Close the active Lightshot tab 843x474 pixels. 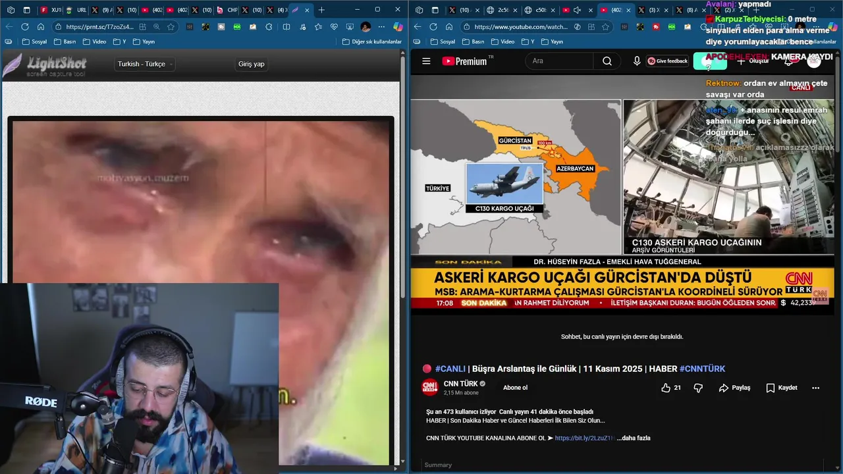[307, 10]
